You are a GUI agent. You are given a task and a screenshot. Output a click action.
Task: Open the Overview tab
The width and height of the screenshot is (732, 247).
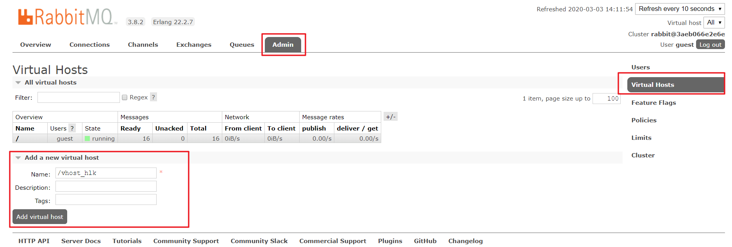click(36, 44)
